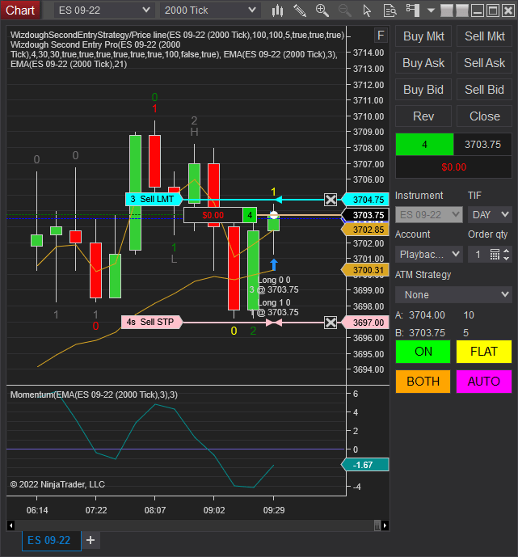Click the red $0.00 PnL in trader panel
This screenshot has width=518, height=557.
click(x=453, y=167)
